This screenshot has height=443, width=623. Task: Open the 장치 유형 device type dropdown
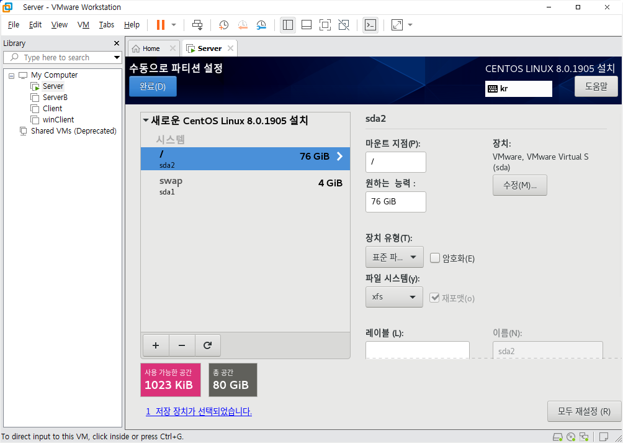coord(394,257)
